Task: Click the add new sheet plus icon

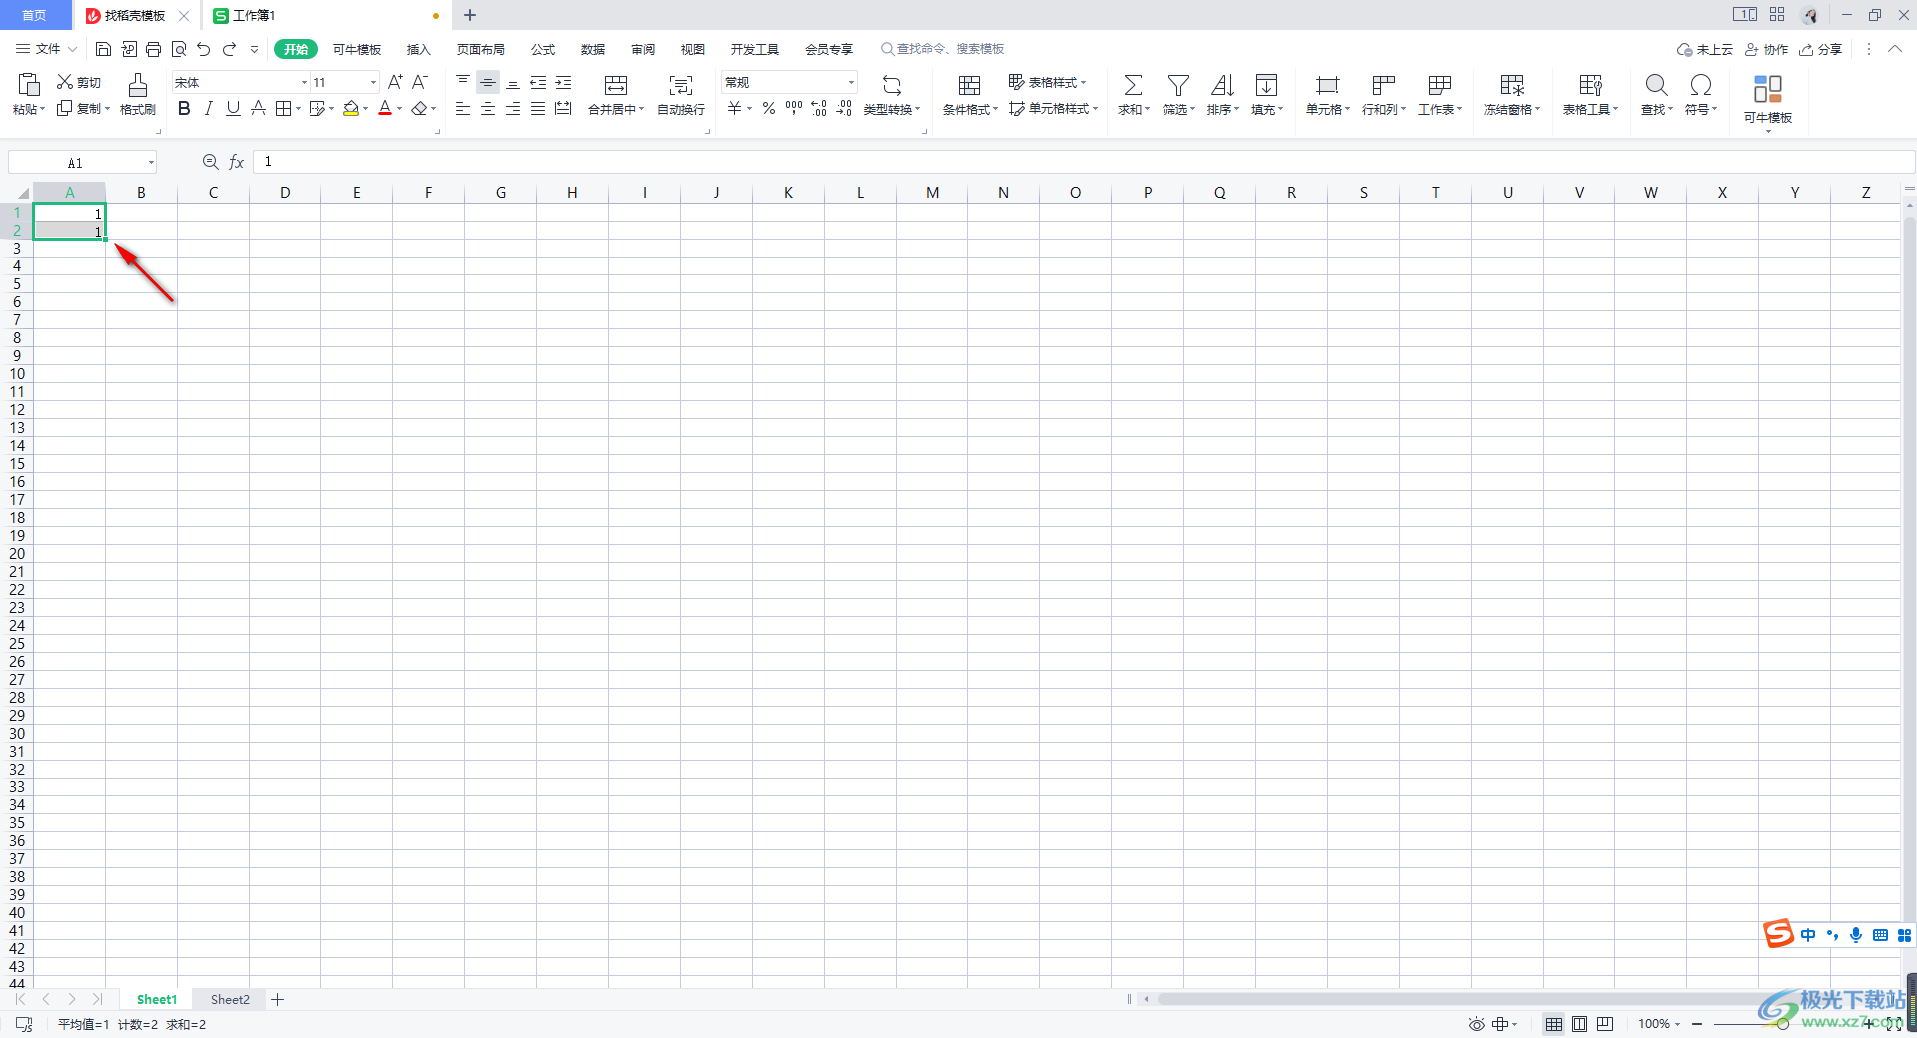Action: point(278,999)
